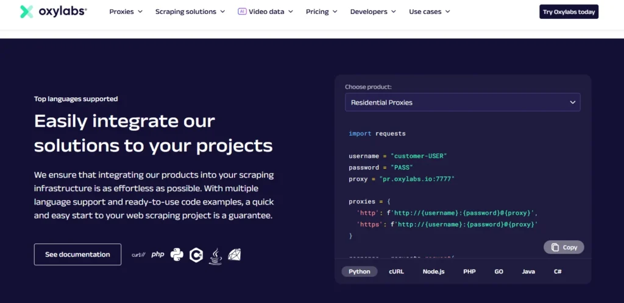Open the Proxies menu
The width and height of the screenshot is (624, 303).
tap(126, 12)
